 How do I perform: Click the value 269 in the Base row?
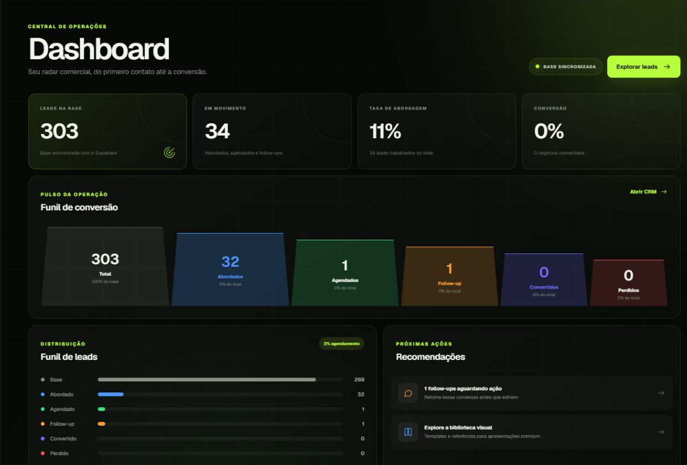[359, 380]
